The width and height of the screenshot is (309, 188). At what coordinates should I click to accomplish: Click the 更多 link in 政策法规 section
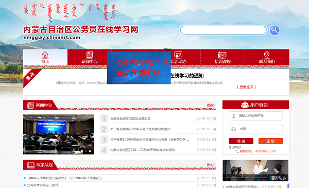pos(211,165)
